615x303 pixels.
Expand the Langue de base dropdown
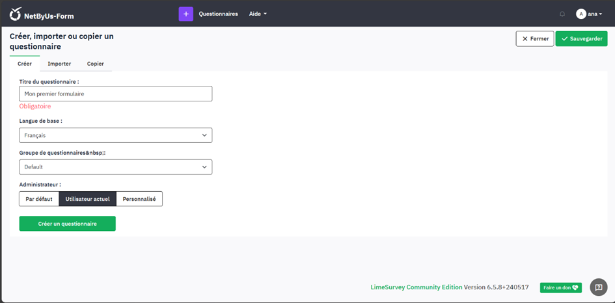pyautogui.click(x=116, y=135)
